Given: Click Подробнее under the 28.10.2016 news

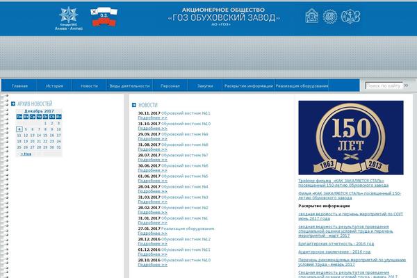Looking at the screenshot, I should pyautogui.click(x=152, y=265).
